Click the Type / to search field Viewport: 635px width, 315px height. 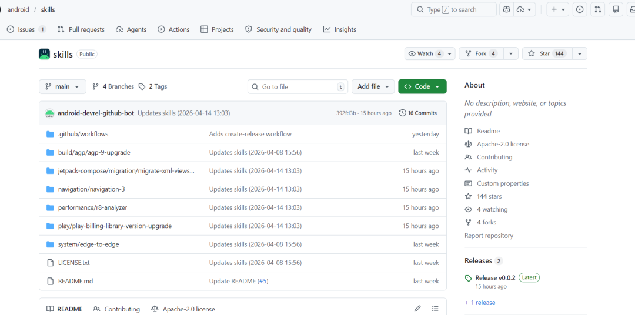click(x=453, y=9)
